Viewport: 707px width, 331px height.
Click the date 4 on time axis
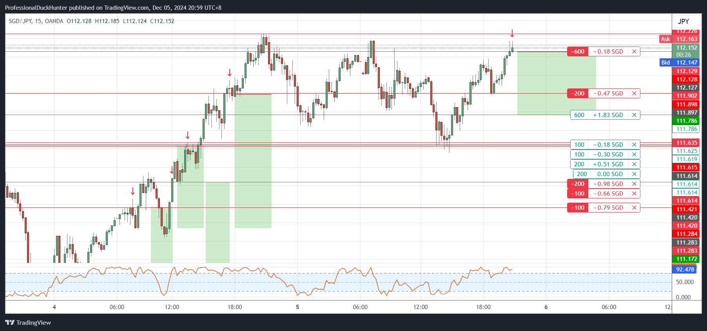point(54,307)
